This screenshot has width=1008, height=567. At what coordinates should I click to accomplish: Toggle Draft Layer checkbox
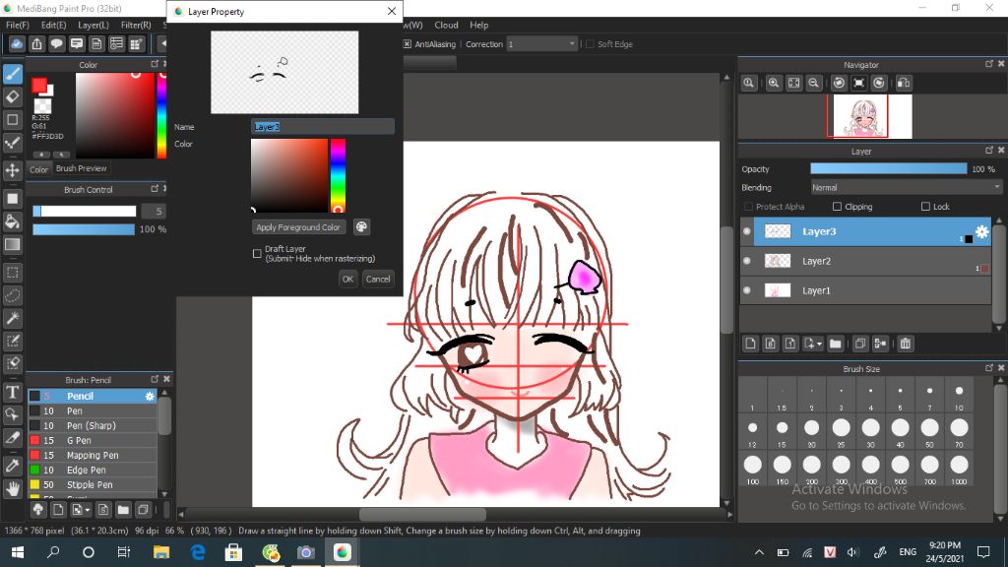[x=257, y=253]
